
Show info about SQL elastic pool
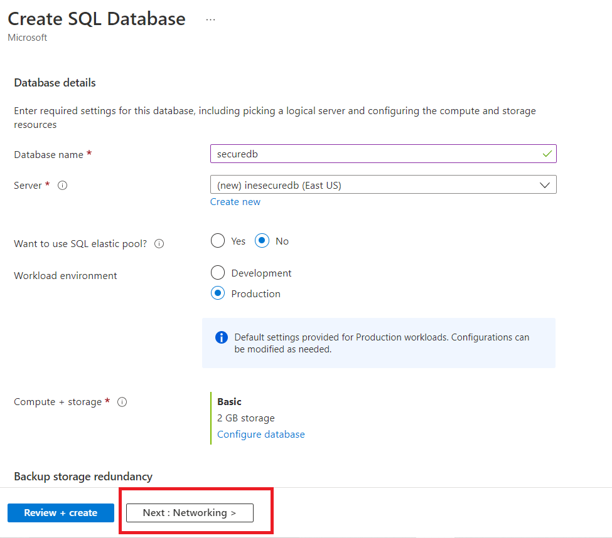159,244
